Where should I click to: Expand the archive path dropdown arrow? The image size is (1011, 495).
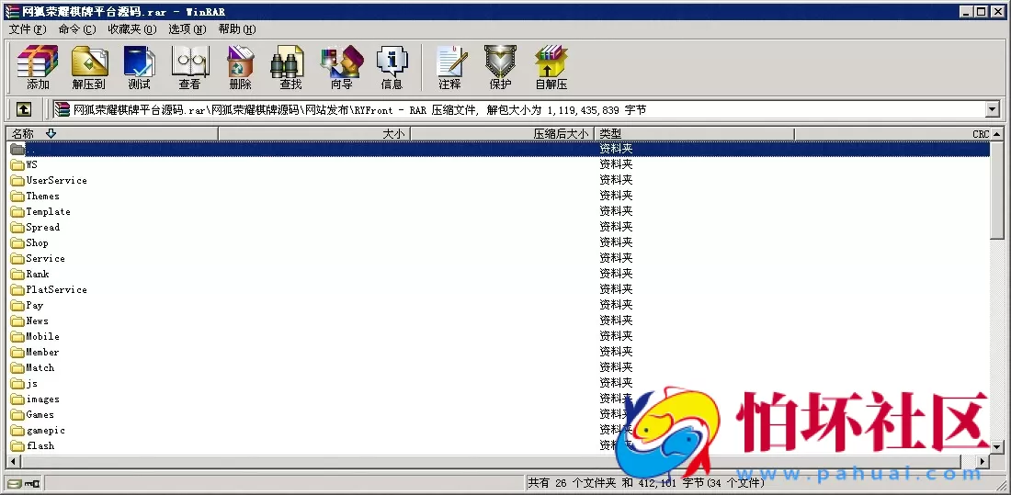[x=993, y=110]
